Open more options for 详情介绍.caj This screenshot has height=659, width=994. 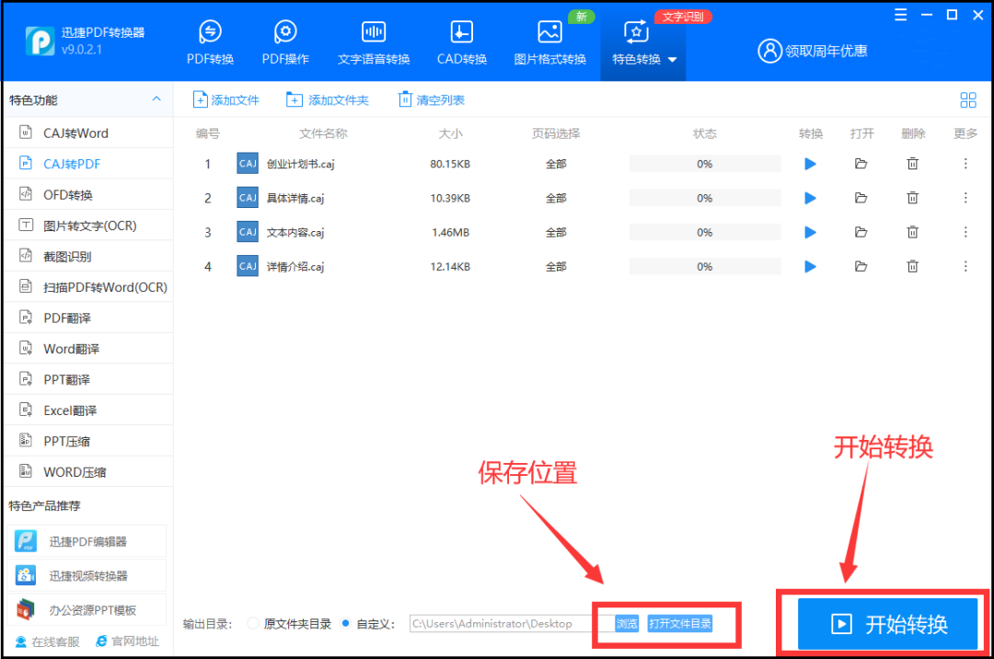965,266
